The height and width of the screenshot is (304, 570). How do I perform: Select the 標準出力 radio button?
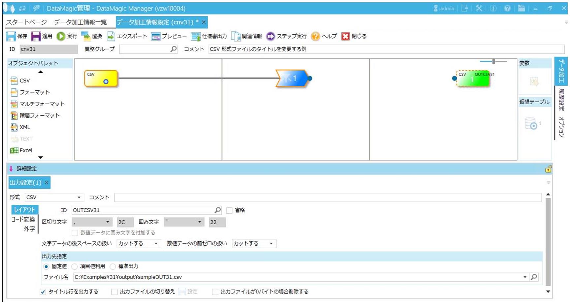point(113,266)
